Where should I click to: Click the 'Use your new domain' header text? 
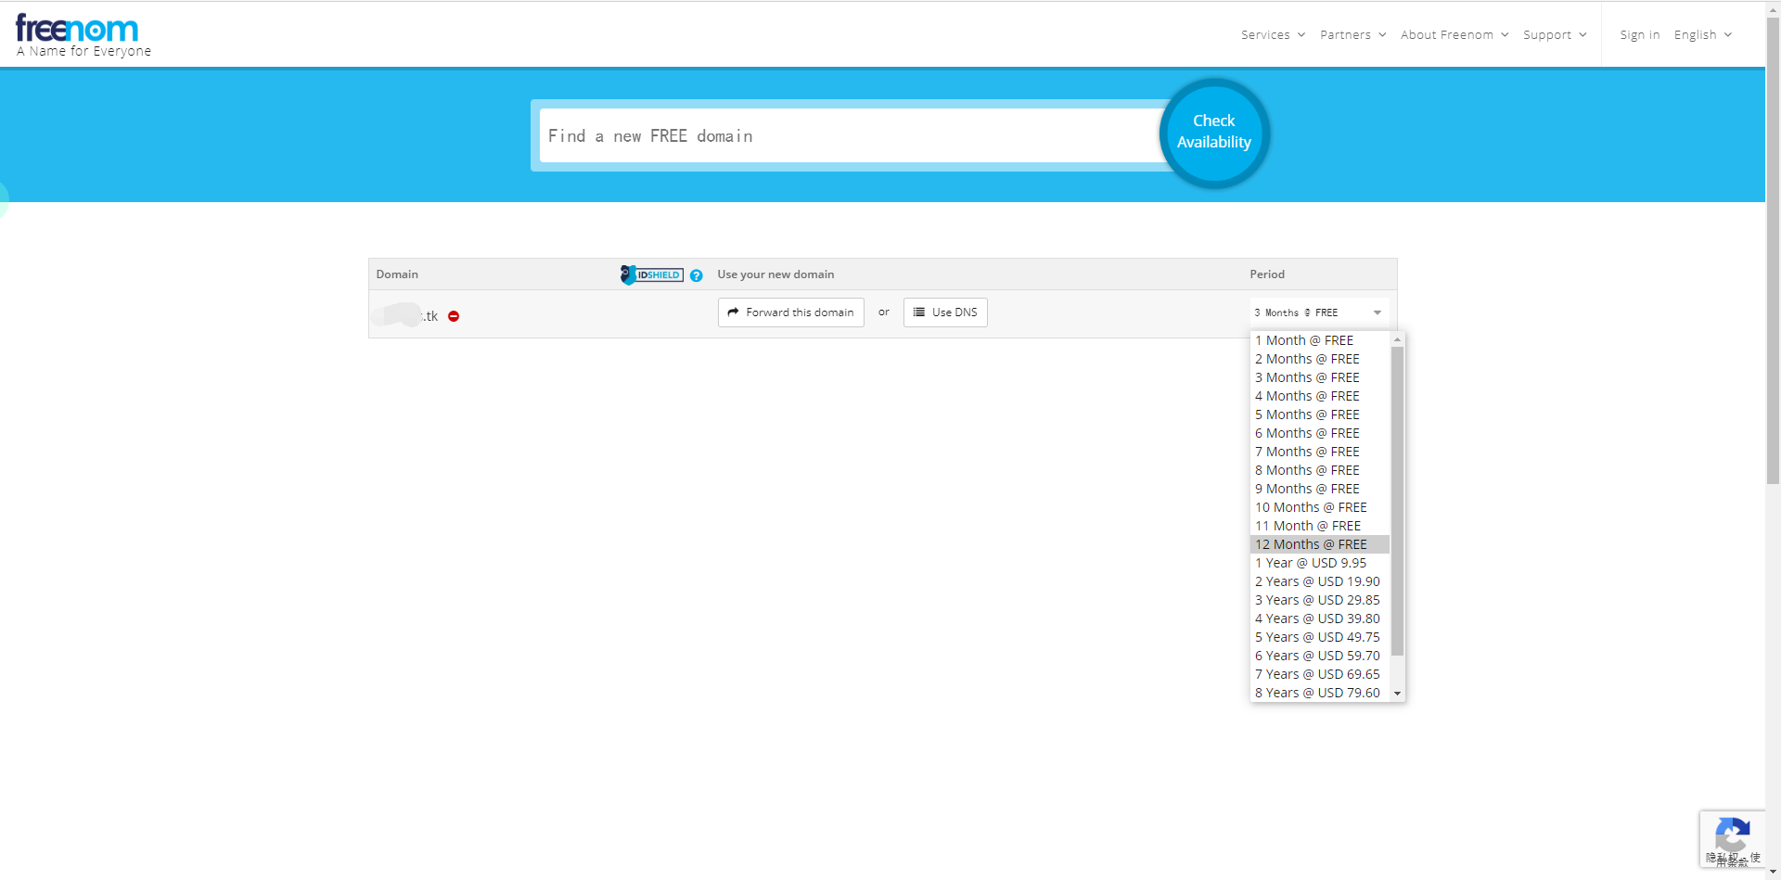775,274
